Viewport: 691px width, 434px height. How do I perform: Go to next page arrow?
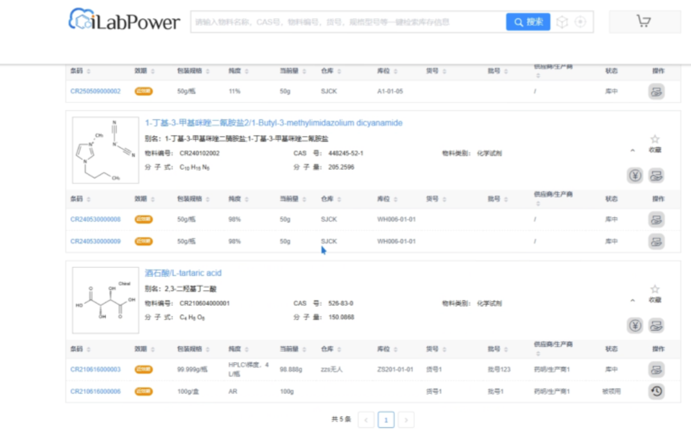406,420
